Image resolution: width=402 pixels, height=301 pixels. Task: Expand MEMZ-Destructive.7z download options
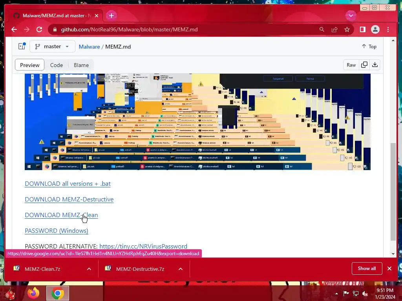[x=181, y=269]
